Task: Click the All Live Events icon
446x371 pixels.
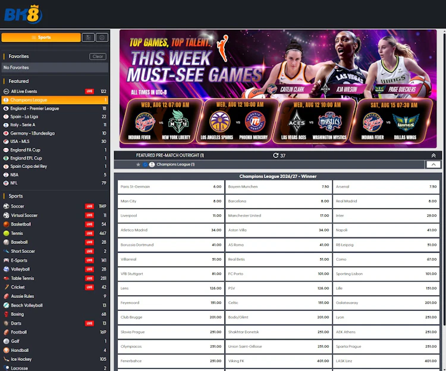Action: [6, 91]
